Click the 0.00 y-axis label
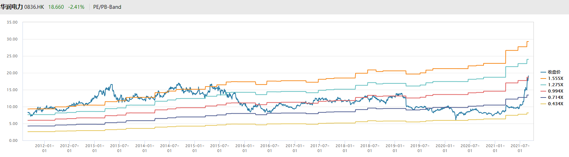The image size is (569, 157). [13, 140]
